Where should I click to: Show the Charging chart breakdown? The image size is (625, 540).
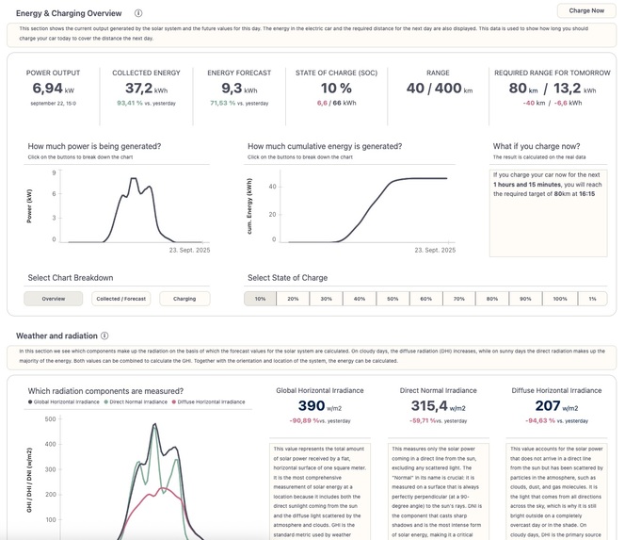[x=184, y=299]
